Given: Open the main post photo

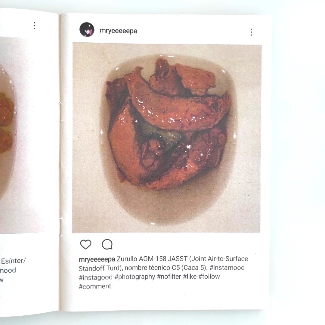Looking at the screenshot, I should tap(166, 138).
